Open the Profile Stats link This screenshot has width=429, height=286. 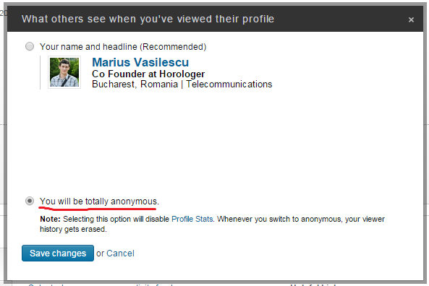(192, 219)
